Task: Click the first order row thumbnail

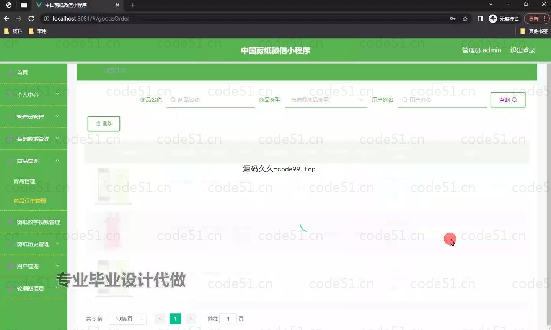Action: [x=113, y=185]
